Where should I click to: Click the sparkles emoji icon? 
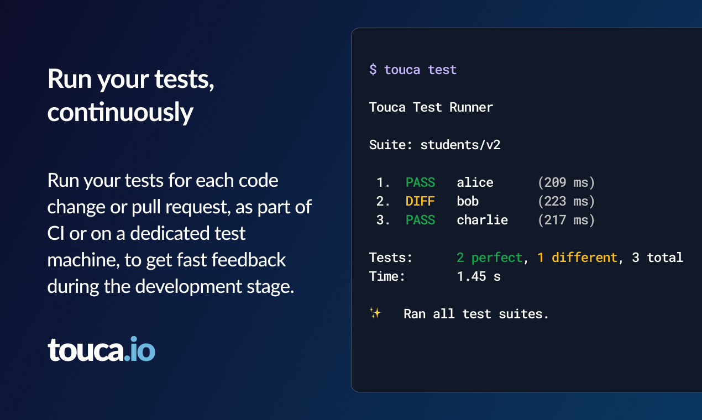(375, 313)
